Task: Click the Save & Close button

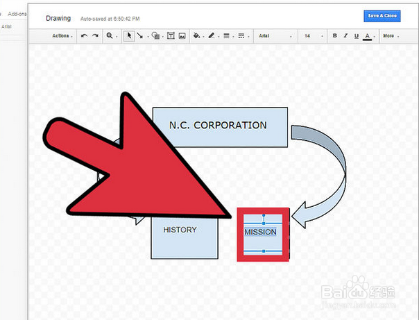Action: 382,16
